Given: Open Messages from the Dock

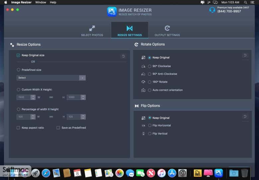Looking at the screenshot, I should coord(130,173).
